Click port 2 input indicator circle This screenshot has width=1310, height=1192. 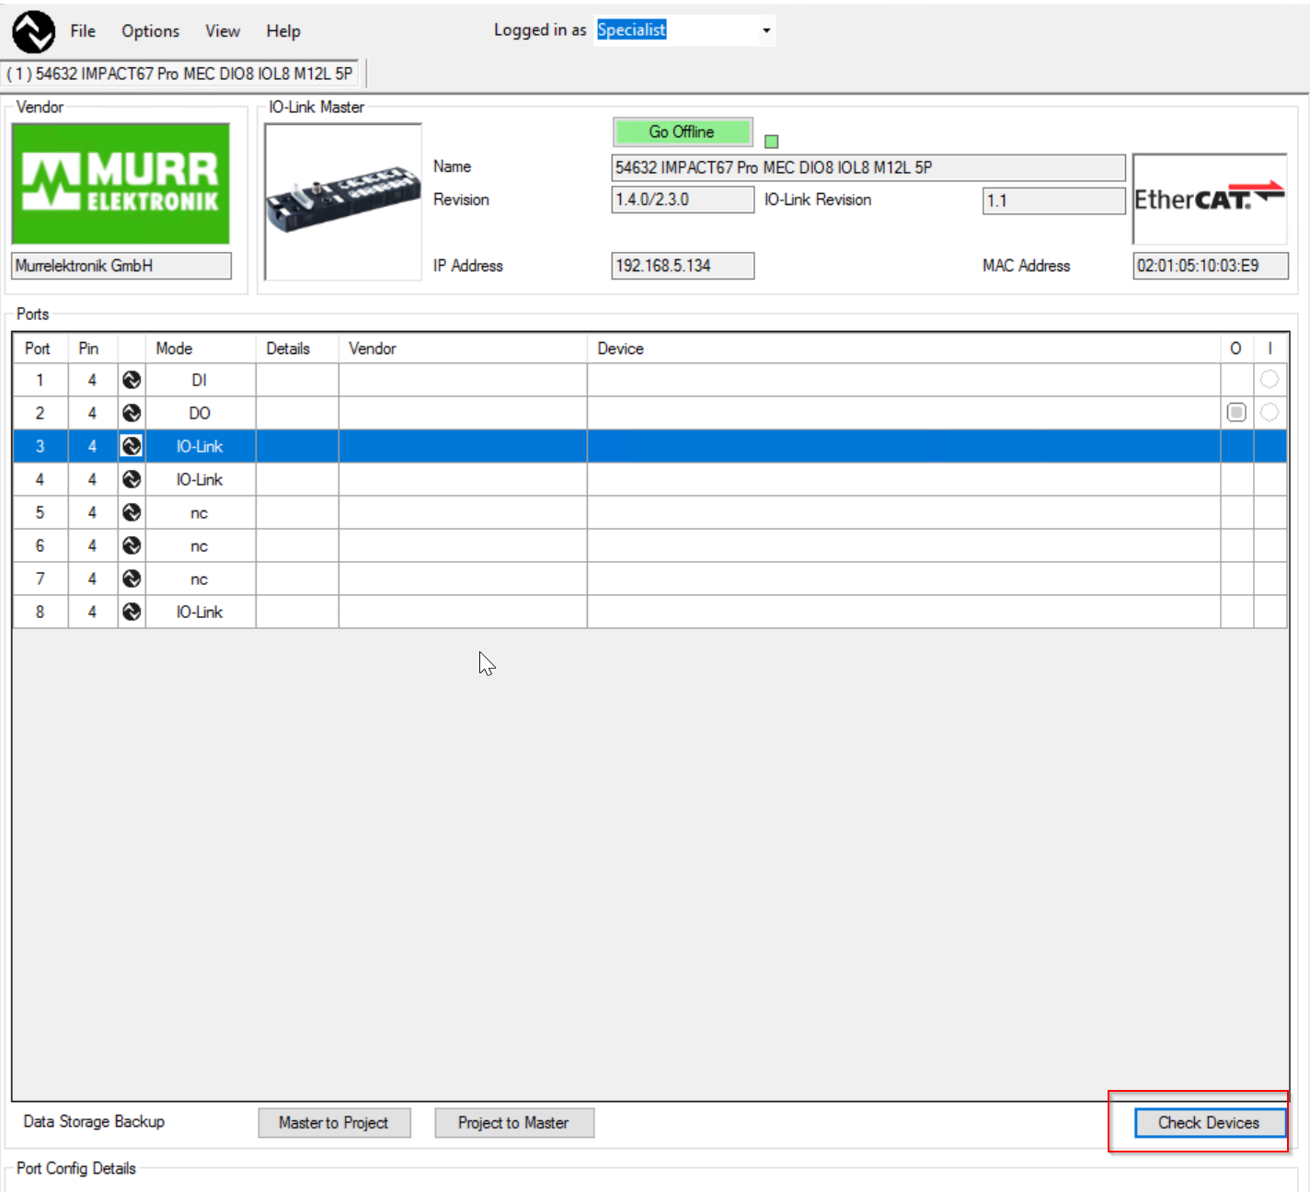point(1270,412)
